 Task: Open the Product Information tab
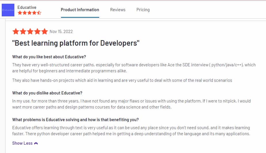(80, 10)
